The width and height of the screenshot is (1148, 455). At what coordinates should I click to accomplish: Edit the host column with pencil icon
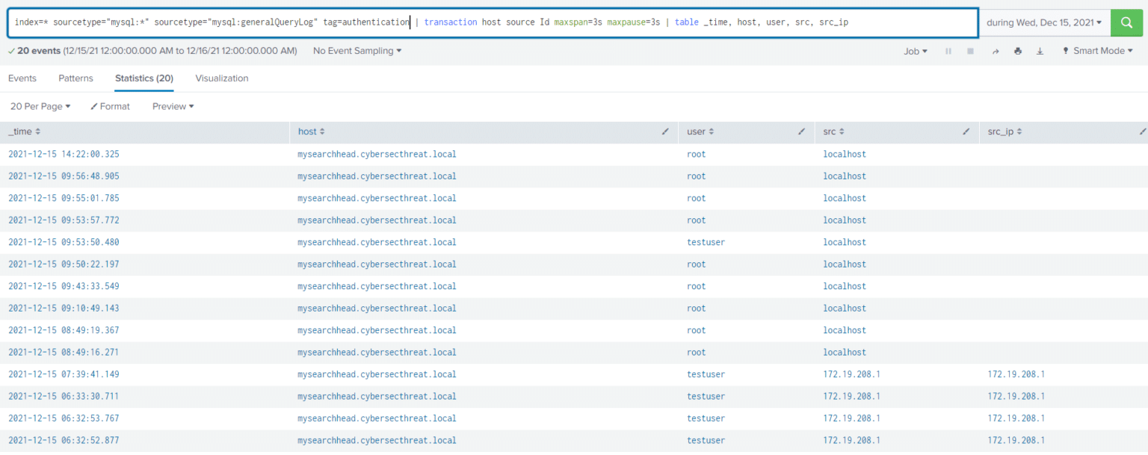coord(665,131)
